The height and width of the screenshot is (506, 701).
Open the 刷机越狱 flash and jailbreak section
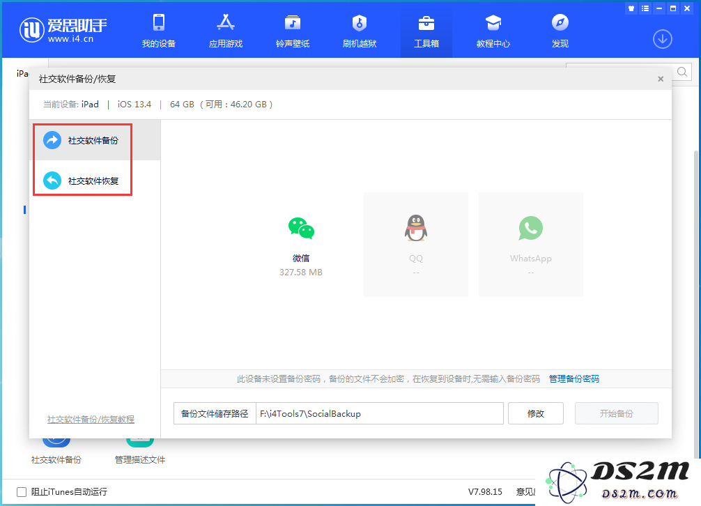[x=360, y=31]
